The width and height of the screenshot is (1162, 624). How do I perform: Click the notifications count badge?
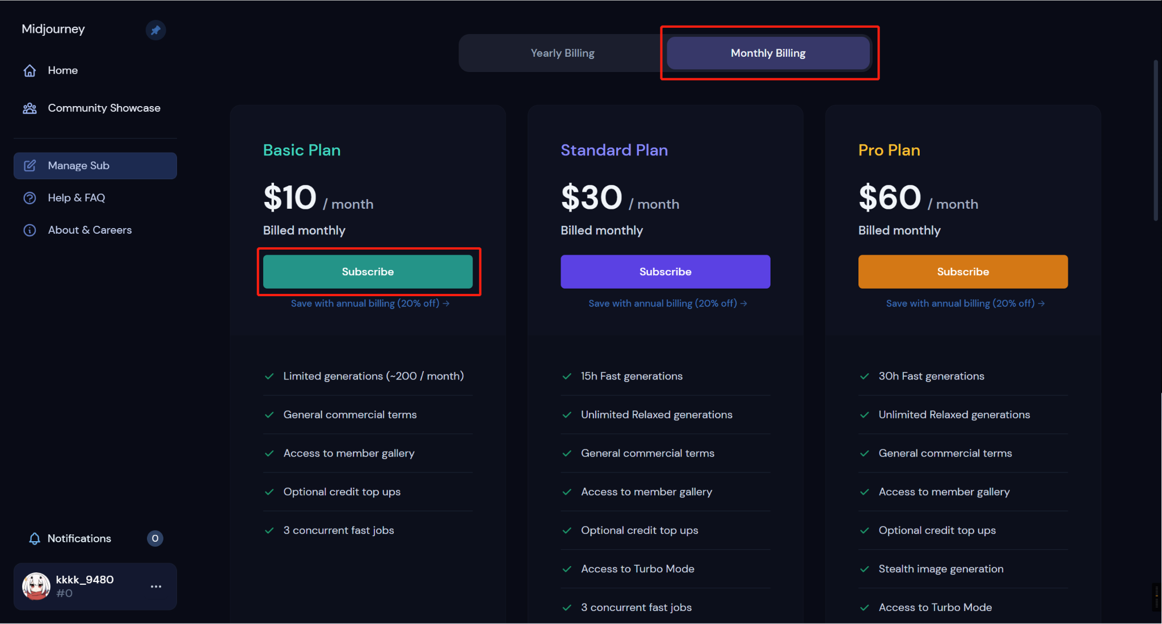(x=155, y=538)
